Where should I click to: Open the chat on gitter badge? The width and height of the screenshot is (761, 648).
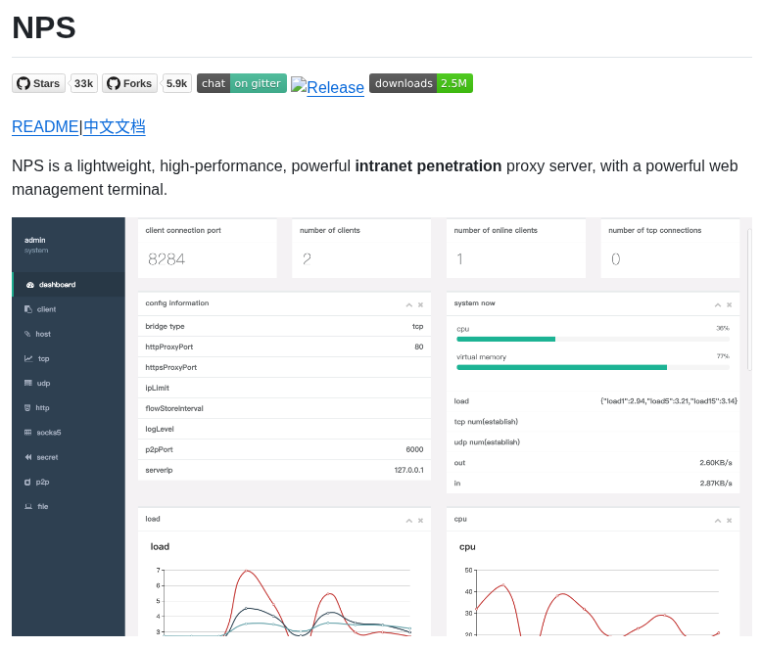click(x=242, y=83)
